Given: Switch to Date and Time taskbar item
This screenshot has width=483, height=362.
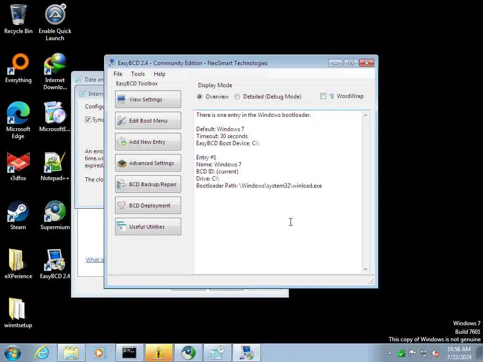Looking at the screenshot, I should tap(217, 353).
